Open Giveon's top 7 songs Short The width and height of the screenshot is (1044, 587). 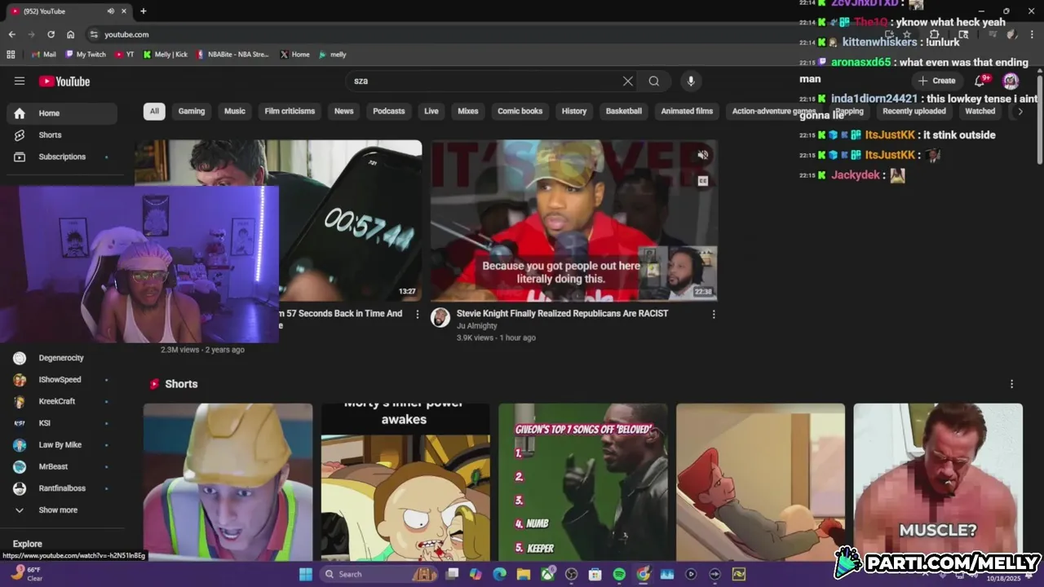583,482
